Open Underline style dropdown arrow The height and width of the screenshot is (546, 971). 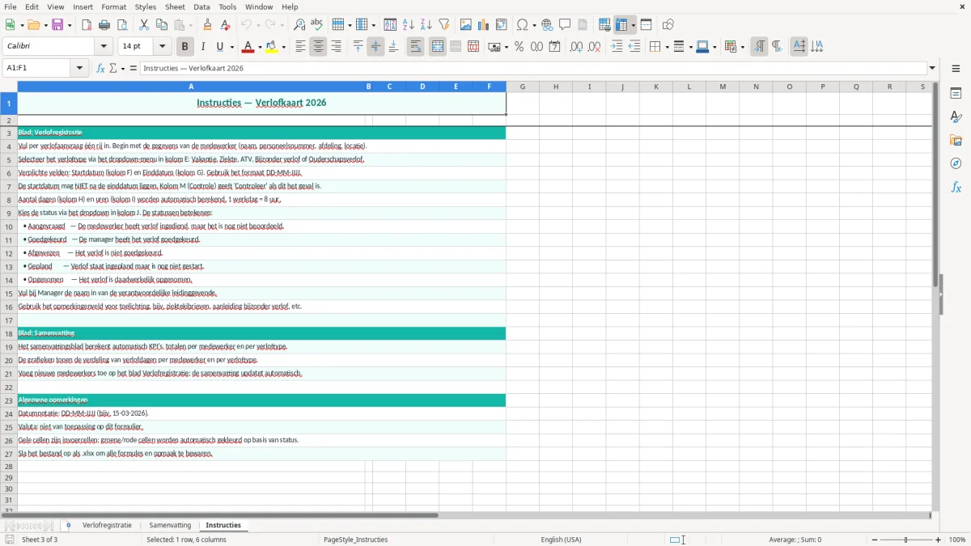point(231,47)
